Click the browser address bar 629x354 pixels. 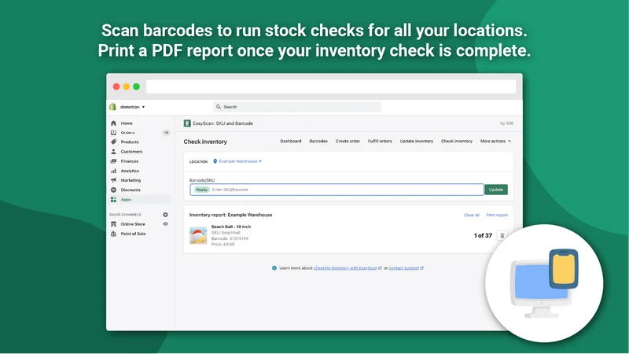pos(331,87)
